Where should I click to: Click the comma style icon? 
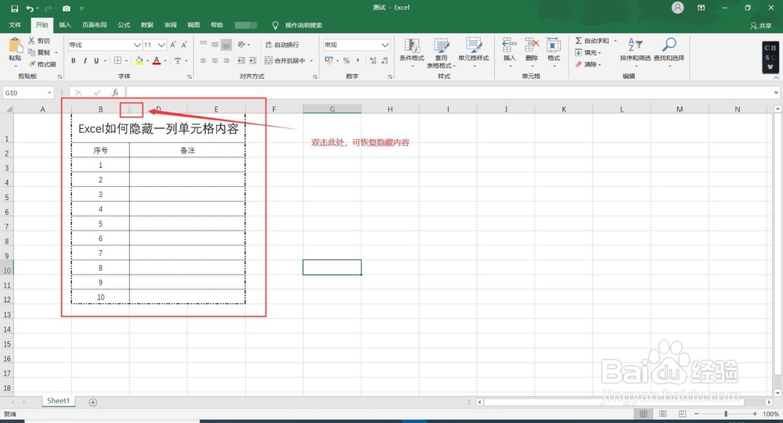(x=358, y=60)
